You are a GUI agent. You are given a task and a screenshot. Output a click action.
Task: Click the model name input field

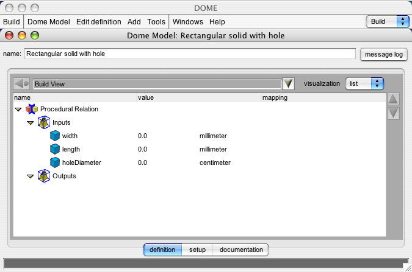click(x=190, y=54)
